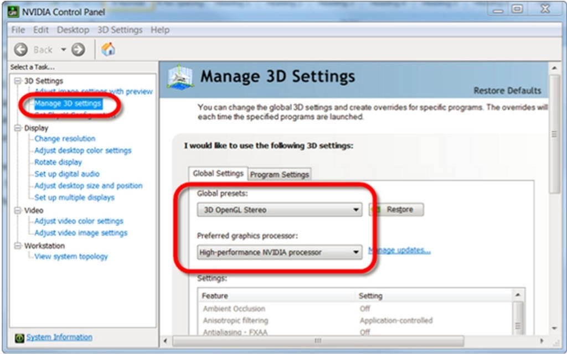Click the Restore Defaults link
This screenshot has width=567, height=354.
coord(507,91)
